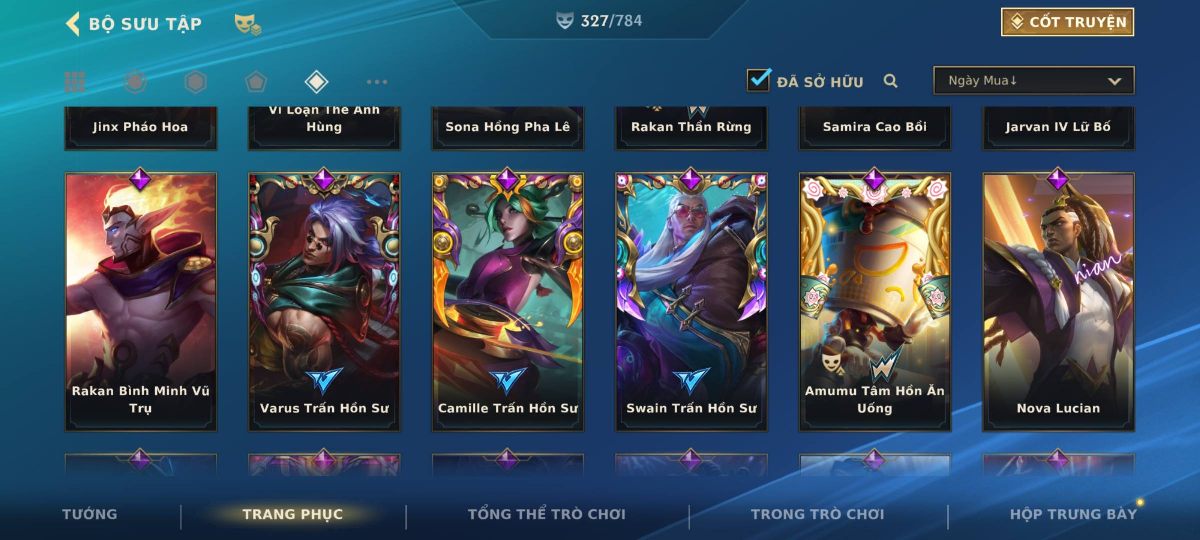1200x540 pixels.
Task: Open more filters via three dots
Action: (x=377, y=82)
